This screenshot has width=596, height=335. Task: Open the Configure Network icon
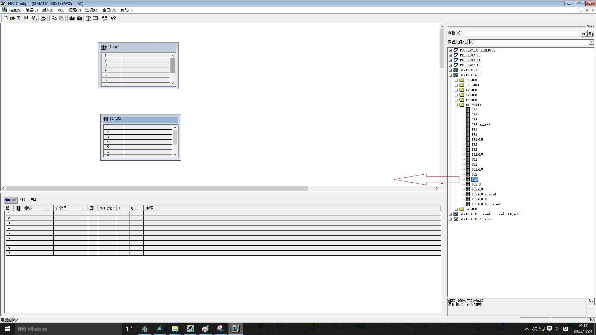click(104, 18)
